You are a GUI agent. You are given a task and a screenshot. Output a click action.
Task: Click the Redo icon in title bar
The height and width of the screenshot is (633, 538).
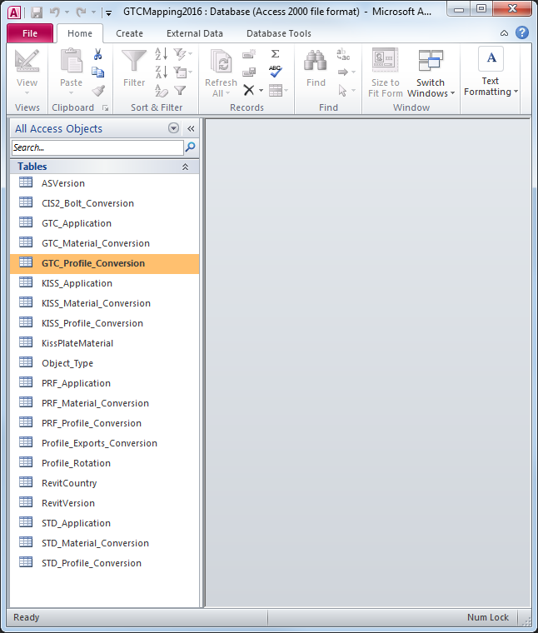tap(81, 12)
